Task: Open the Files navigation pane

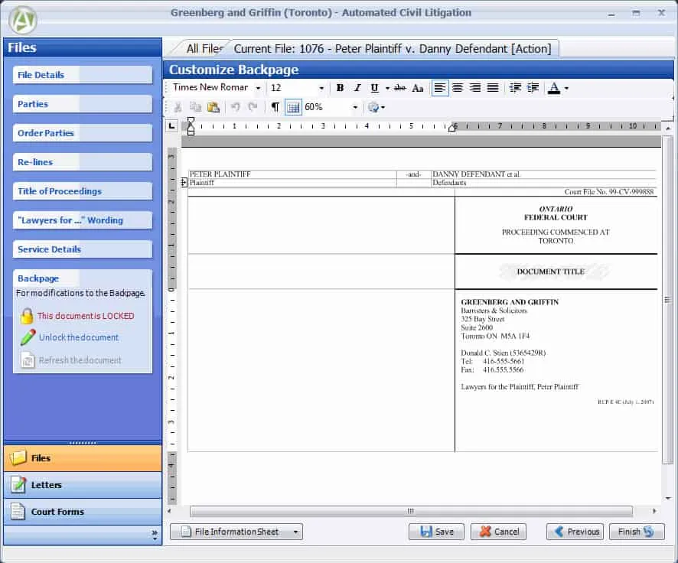Action: click(x=82, y=458)
